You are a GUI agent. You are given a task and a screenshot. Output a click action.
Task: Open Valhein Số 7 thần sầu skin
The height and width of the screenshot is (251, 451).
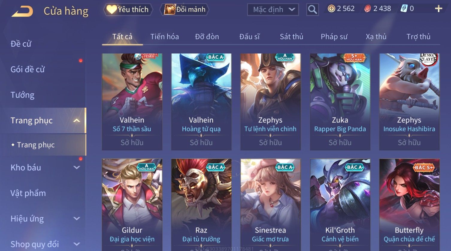[132, 102]
